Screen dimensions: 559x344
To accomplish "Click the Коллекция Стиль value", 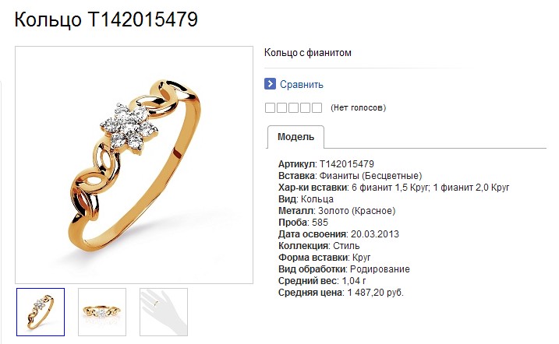I will tap(346, 246).
